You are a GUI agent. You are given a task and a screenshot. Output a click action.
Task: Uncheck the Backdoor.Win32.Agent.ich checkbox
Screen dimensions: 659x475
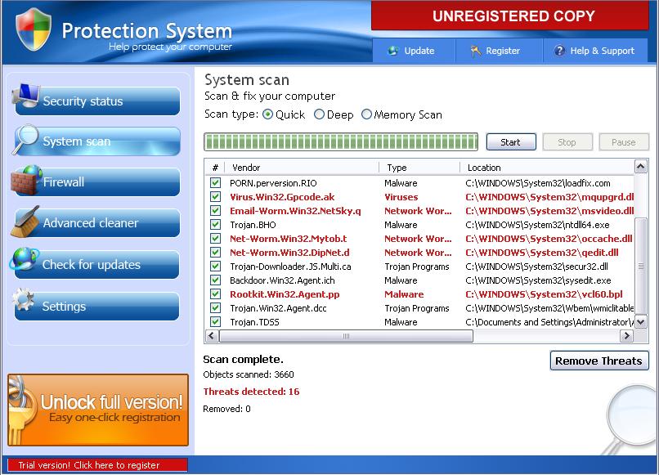(x=216, y=280)
